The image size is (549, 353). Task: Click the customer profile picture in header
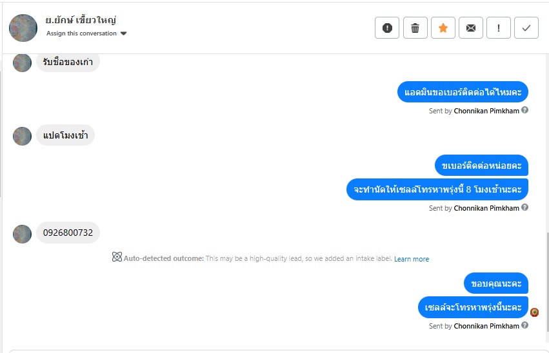pos(23,28)
